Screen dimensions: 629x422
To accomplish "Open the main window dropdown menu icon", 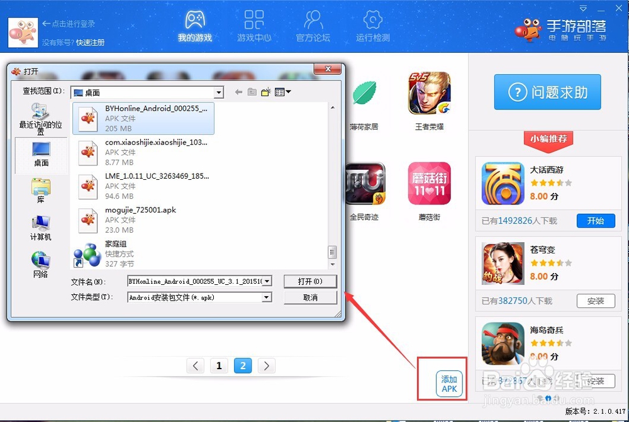I will pos(583,8).
